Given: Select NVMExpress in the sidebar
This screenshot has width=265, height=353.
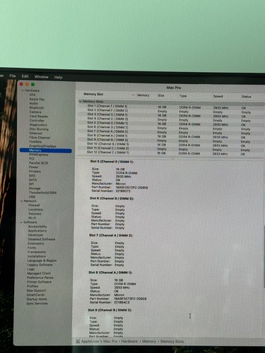Looking at the screenshot, I should click(38, 155).
